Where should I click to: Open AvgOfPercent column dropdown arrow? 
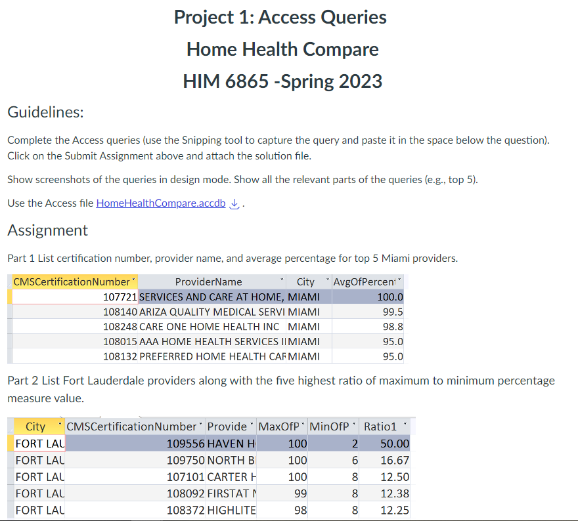[399, 281]
